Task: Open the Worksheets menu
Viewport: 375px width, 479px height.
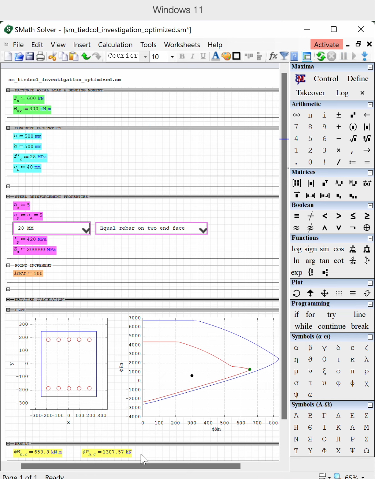Action: [182, 45]
